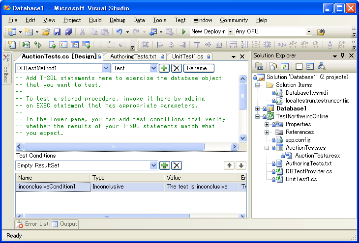
Task: Click the green plus beside the Test dropdown
Action: [164, 68]
